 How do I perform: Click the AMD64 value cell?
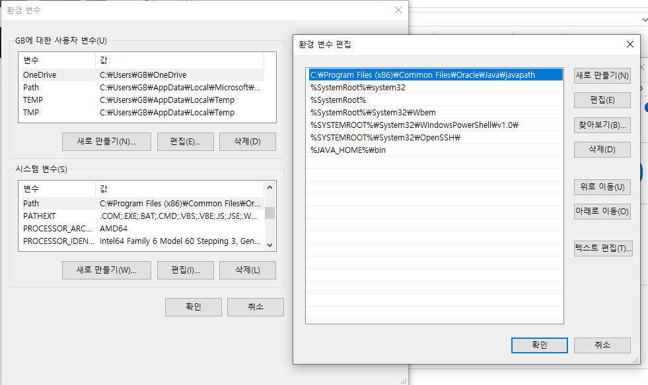tap(114, 229)
